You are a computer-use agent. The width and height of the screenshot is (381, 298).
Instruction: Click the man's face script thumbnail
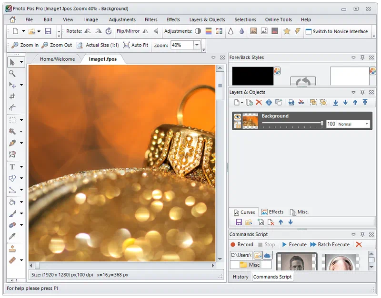[x=297, y=261]
